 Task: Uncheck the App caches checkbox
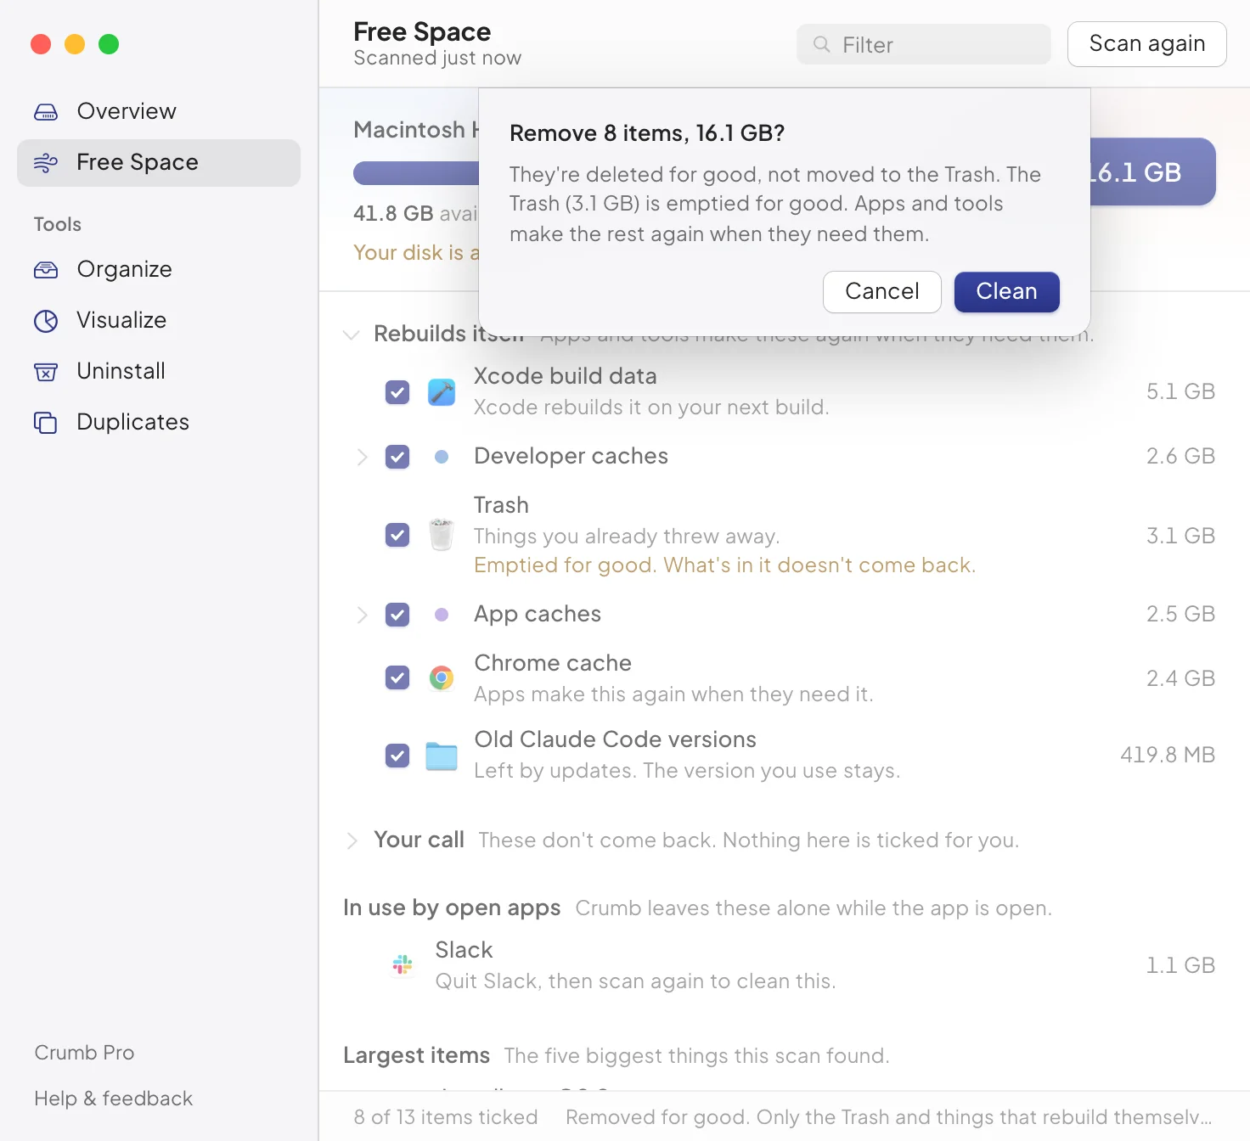click(397, 615)
